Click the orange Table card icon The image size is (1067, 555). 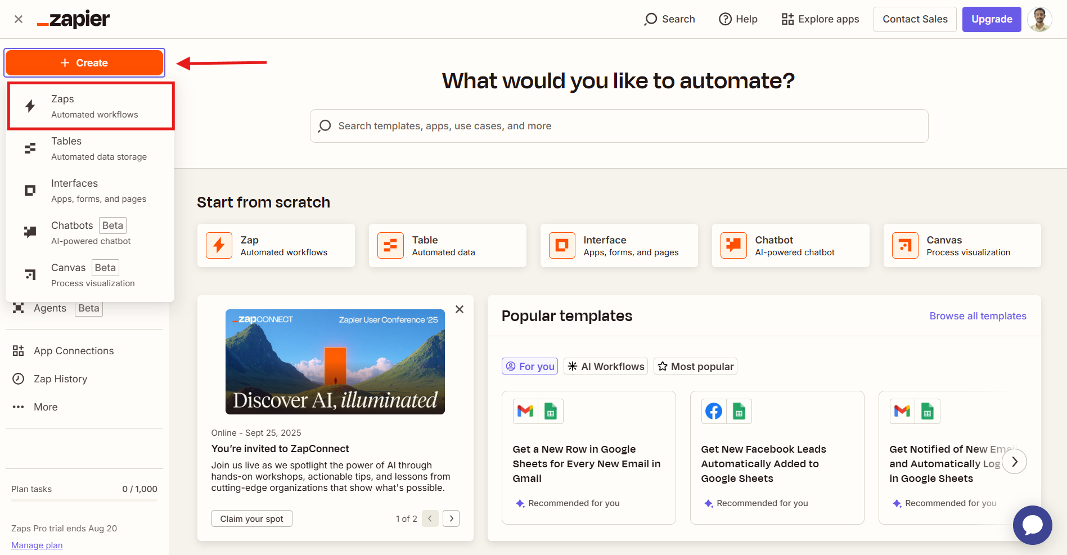[x=390, y=245]
